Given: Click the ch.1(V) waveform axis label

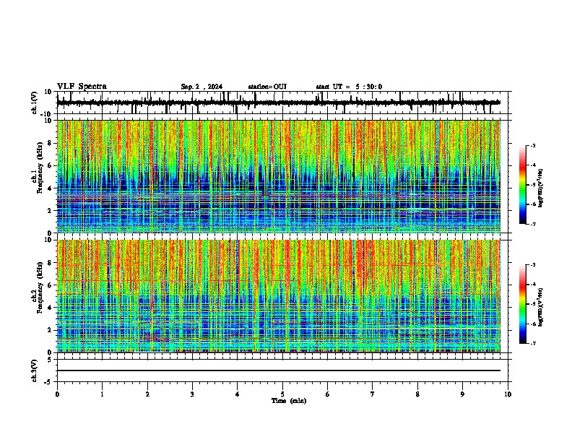Looking at the screenshot, I should pyautogui.click(x=35, y=103).
